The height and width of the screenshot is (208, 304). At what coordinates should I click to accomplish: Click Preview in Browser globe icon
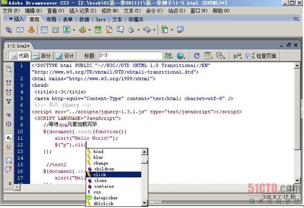coord(181,56)
